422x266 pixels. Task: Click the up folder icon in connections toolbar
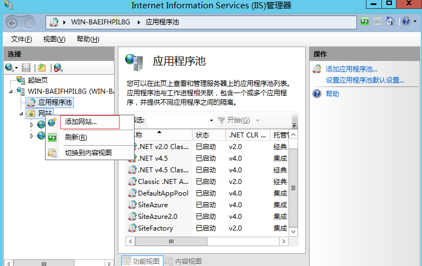click(41, 68)
